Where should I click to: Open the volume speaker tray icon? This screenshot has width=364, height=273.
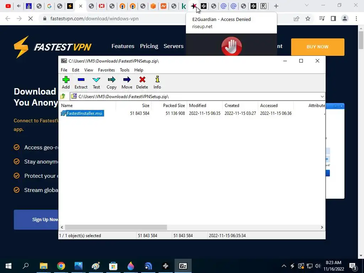click(x=318, y=266)
